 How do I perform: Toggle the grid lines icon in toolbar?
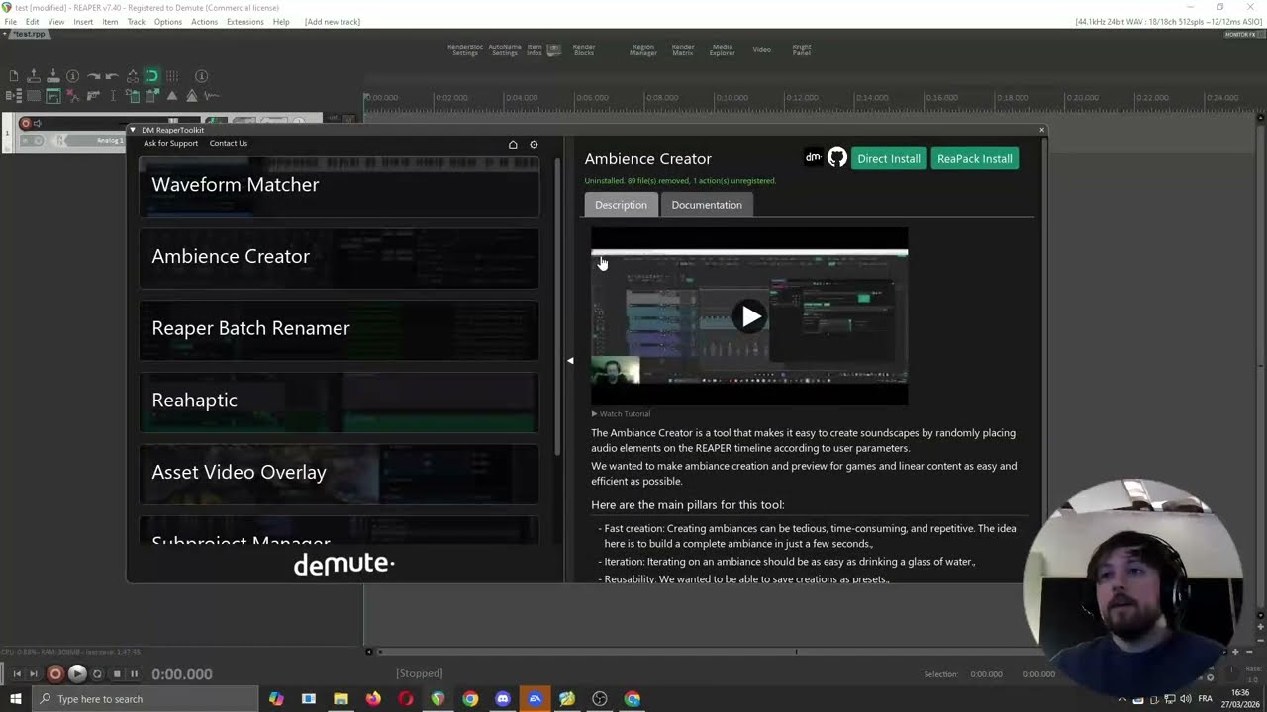click(x=172, y=76)
